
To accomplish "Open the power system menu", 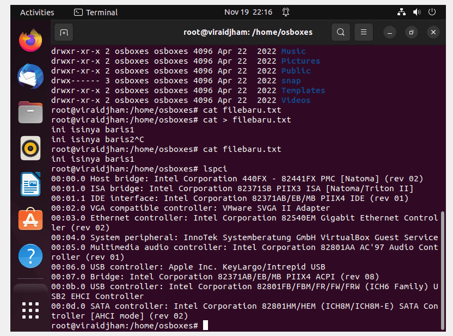I will (x=432, y=12).
